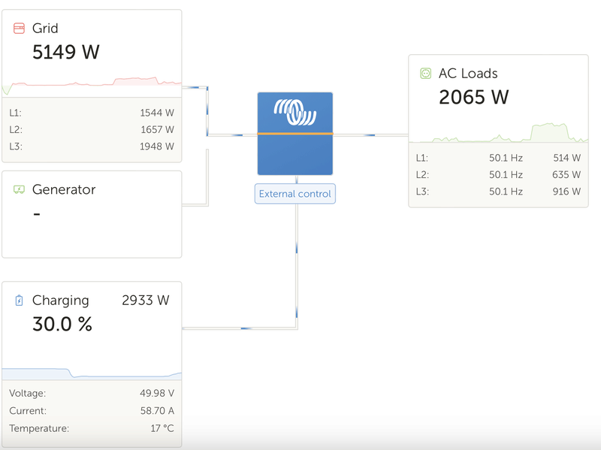Select Grid L3 value 1948 W
This screenshot has width=601, height=450.
tap(157, 146)
